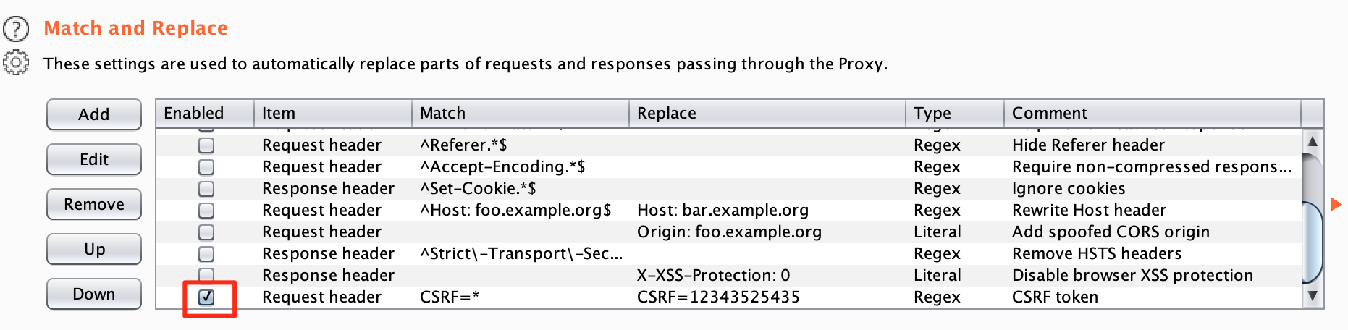Open the Match and Replace help icon

point(16,29)
